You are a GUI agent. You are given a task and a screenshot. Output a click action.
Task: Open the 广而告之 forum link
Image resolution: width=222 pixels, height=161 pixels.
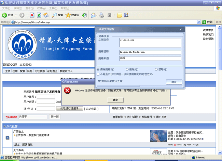[18, 132]
